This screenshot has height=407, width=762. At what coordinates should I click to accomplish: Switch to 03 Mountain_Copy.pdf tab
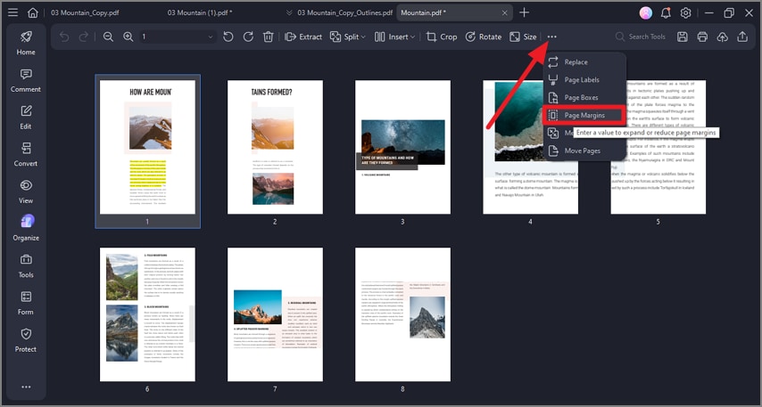tap(85, 12)
